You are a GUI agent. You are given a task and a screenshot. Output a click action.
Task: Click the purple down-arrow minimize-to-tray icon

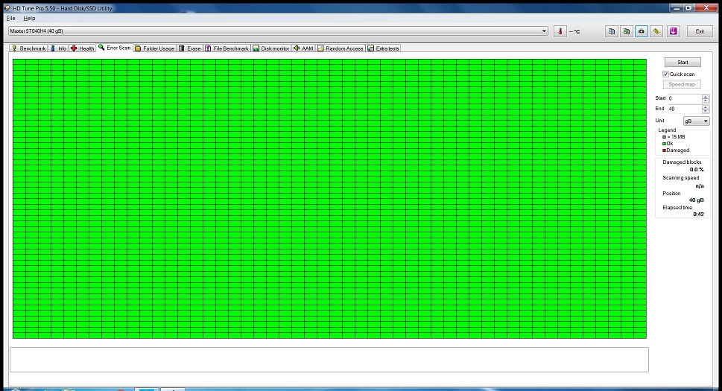coord(674,31)
